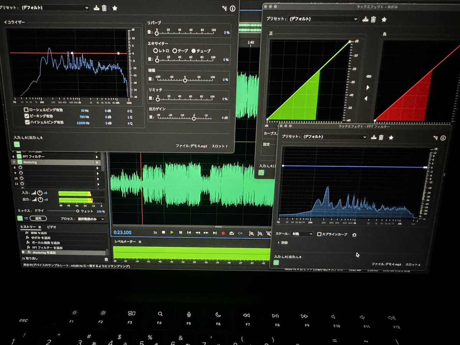Click 適用 apply button
Screen dimensions: 460x345
point(38,219)
